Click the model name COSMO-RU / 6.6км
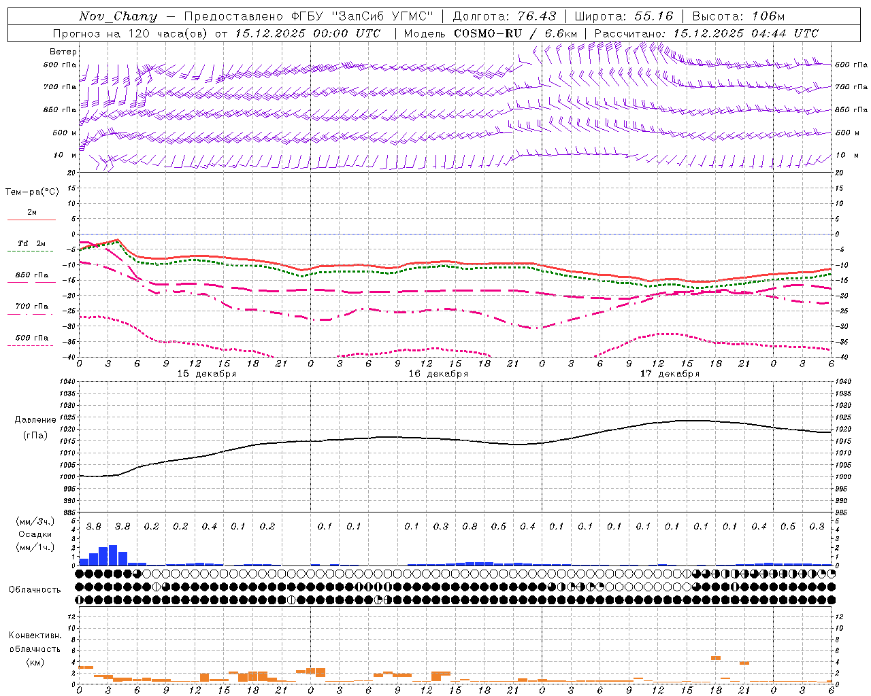Viewport: 871px width, 696px height. coord(515,33)
